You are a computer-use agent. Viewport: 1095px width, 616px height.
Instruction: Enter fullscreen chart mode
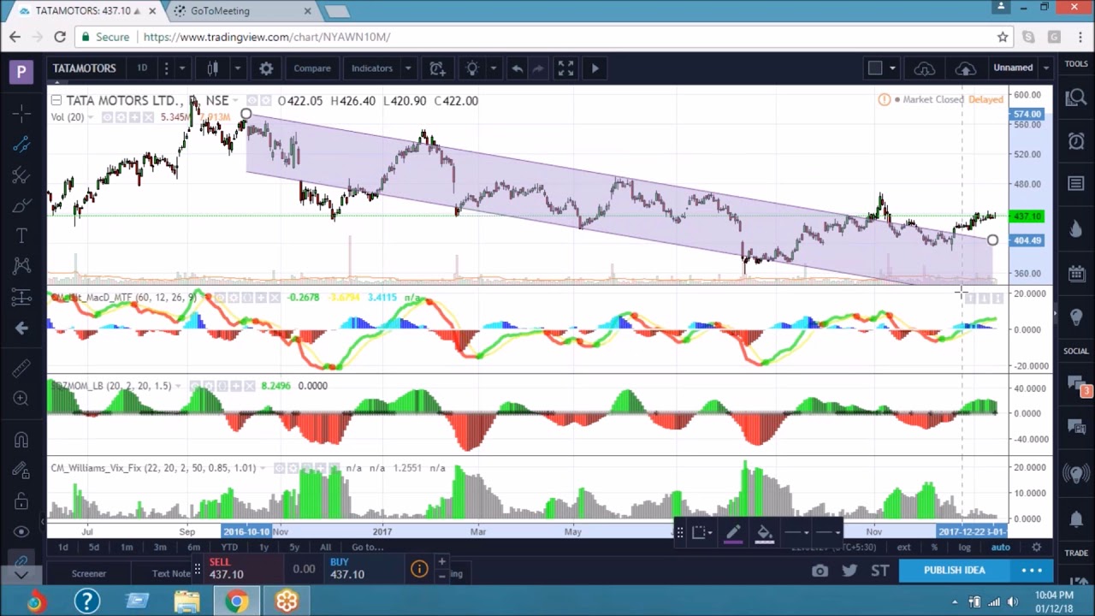[x=565, y=68]
